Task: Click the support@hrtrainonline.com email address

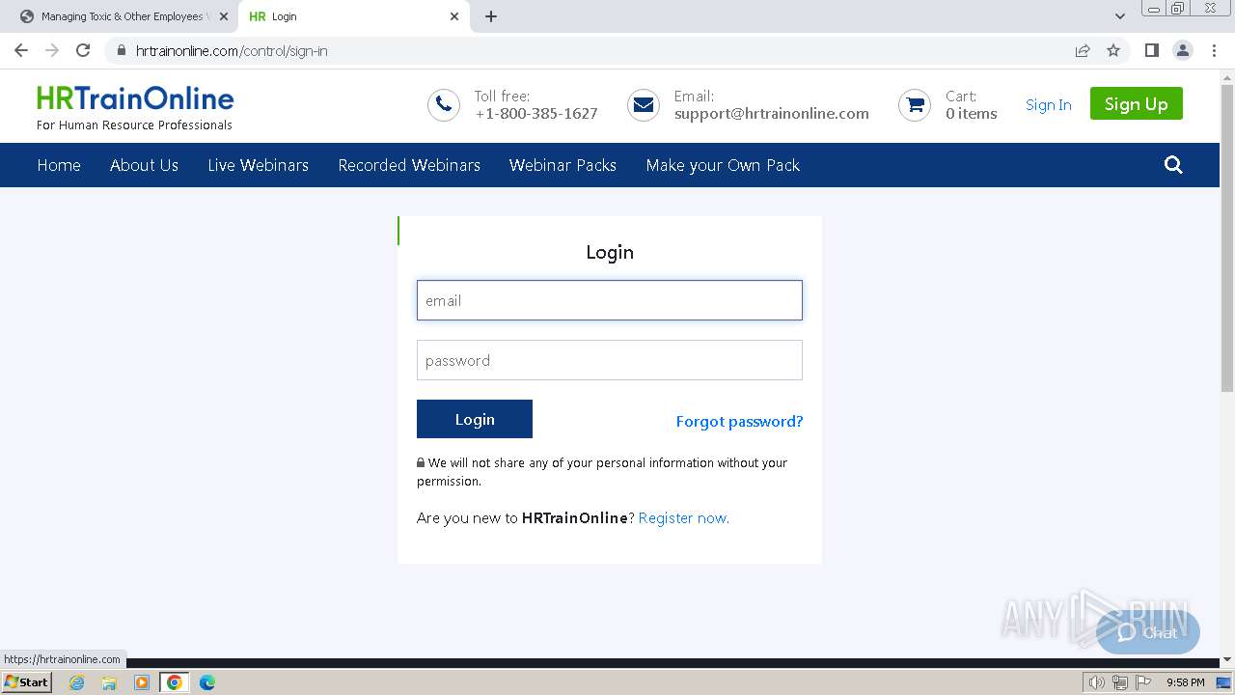Action: (x=771, y=114)
